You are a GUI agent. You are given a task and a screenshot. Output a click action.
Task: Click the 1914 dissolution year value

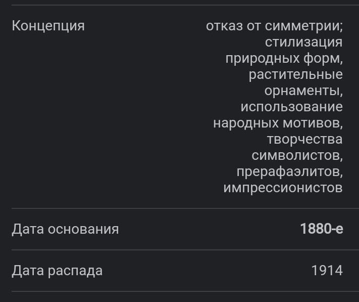point(327,271)
